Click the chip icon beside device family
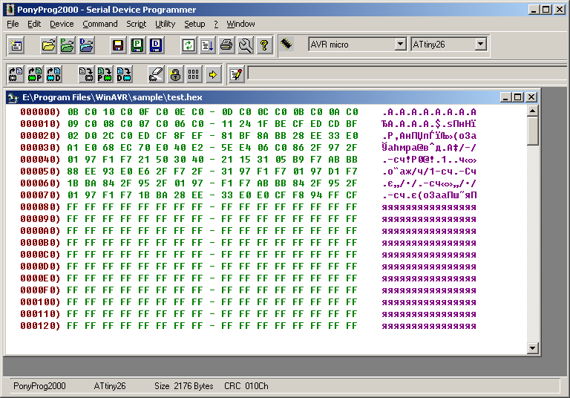Screen dimensions: 570x398 [287, 45]
